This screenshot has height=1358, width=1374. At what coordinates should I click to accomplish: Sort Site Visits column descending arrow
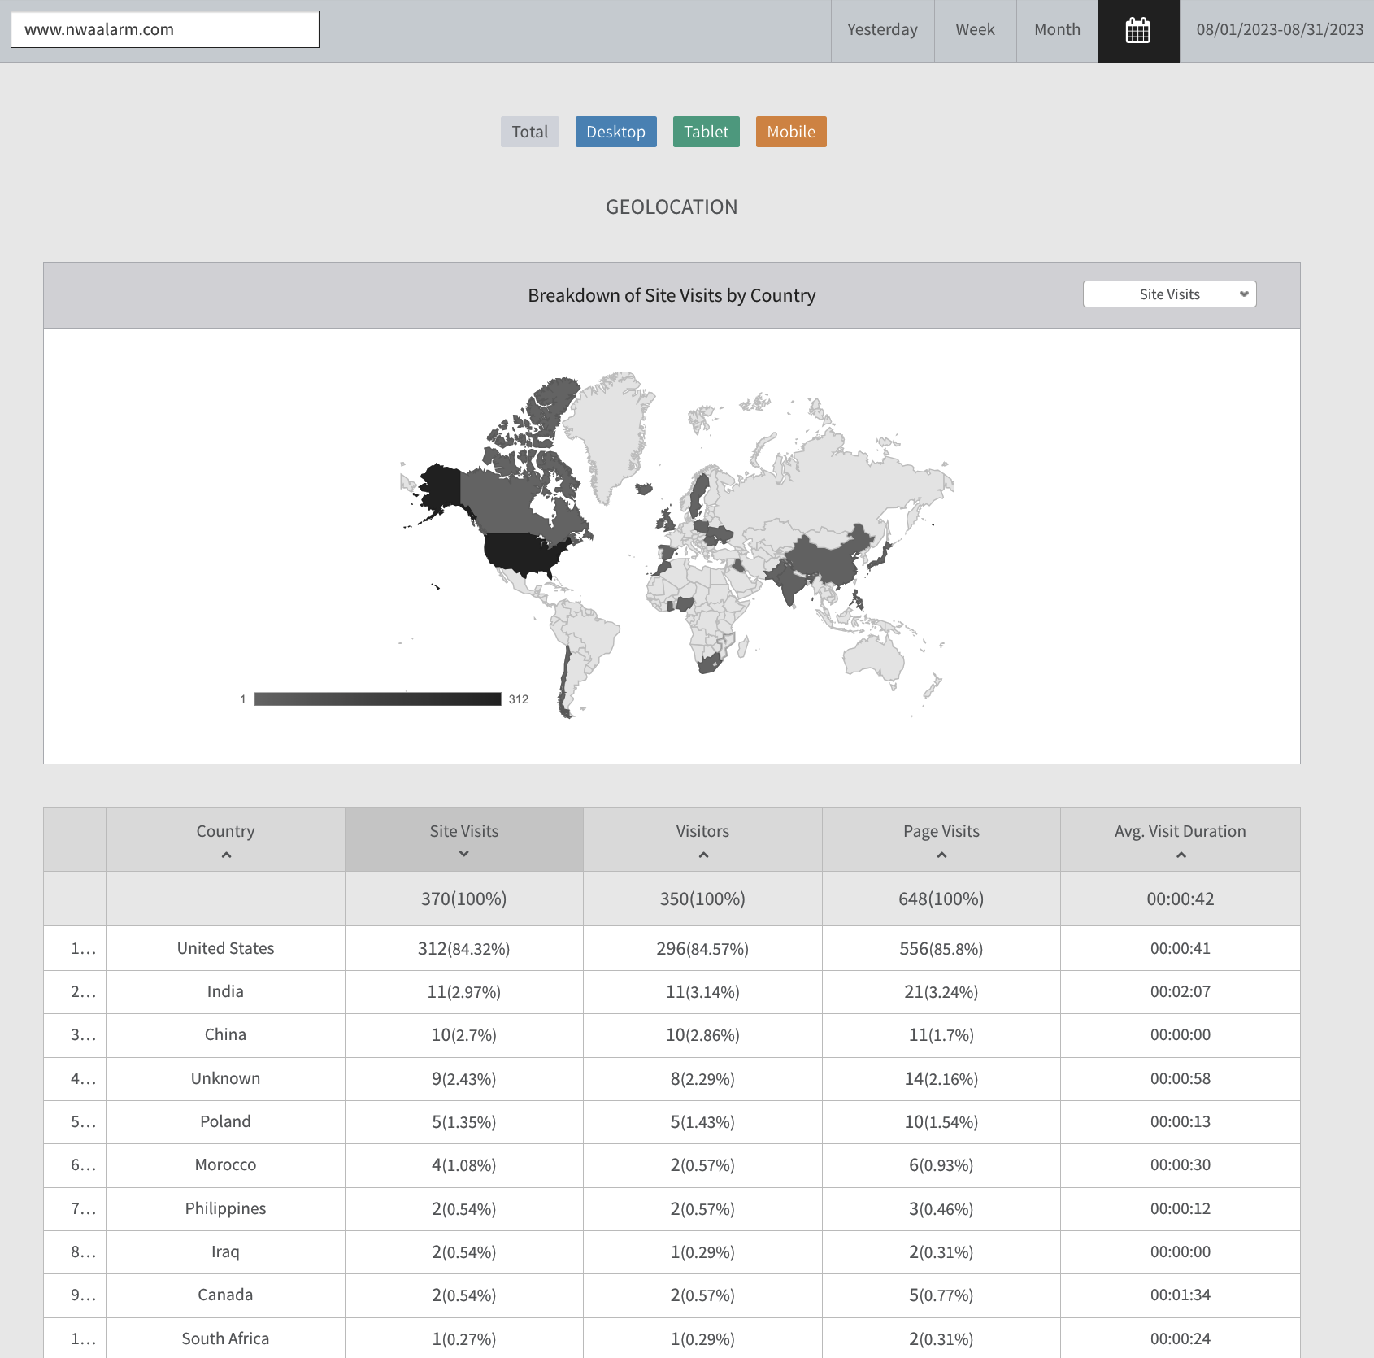click(464, 854)
